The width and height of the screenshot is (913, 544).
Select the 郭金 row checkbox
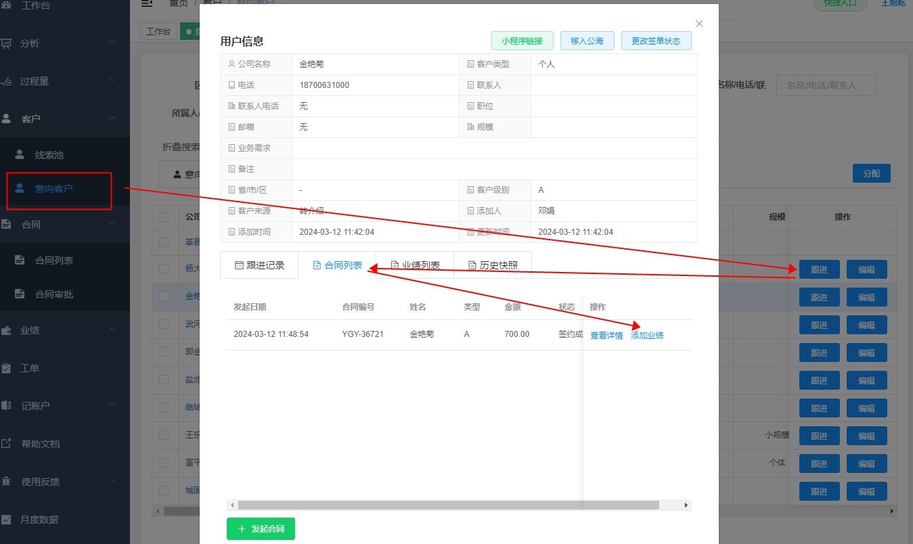click(164, 352)
